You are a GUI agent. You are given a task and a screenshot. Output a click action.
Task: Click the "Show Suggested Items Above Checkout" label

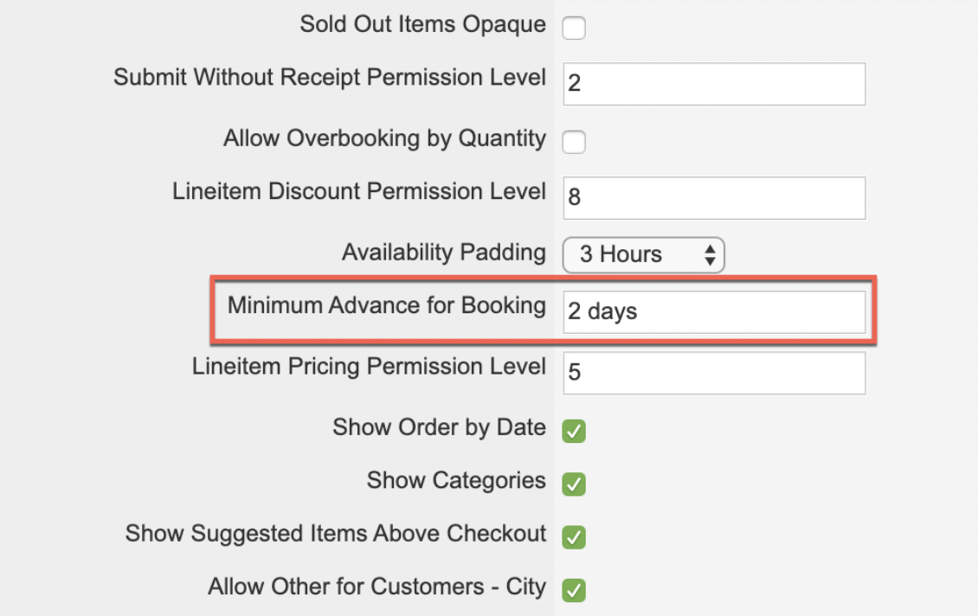point(336,534)
